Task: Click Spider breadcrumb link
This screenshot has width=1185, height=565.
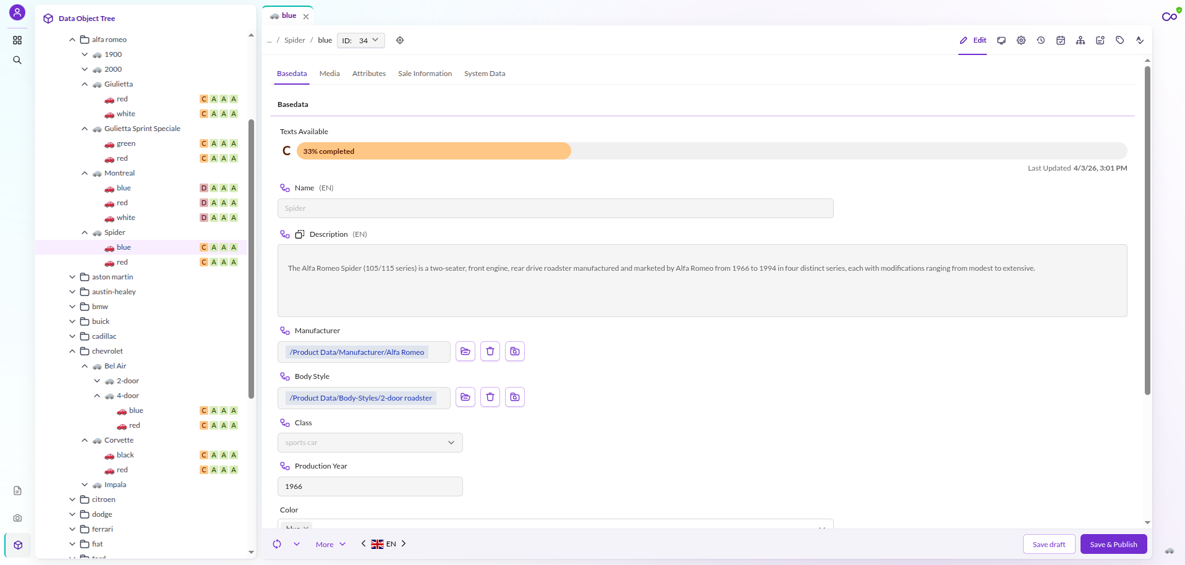Action: click(x=295, y=40)
